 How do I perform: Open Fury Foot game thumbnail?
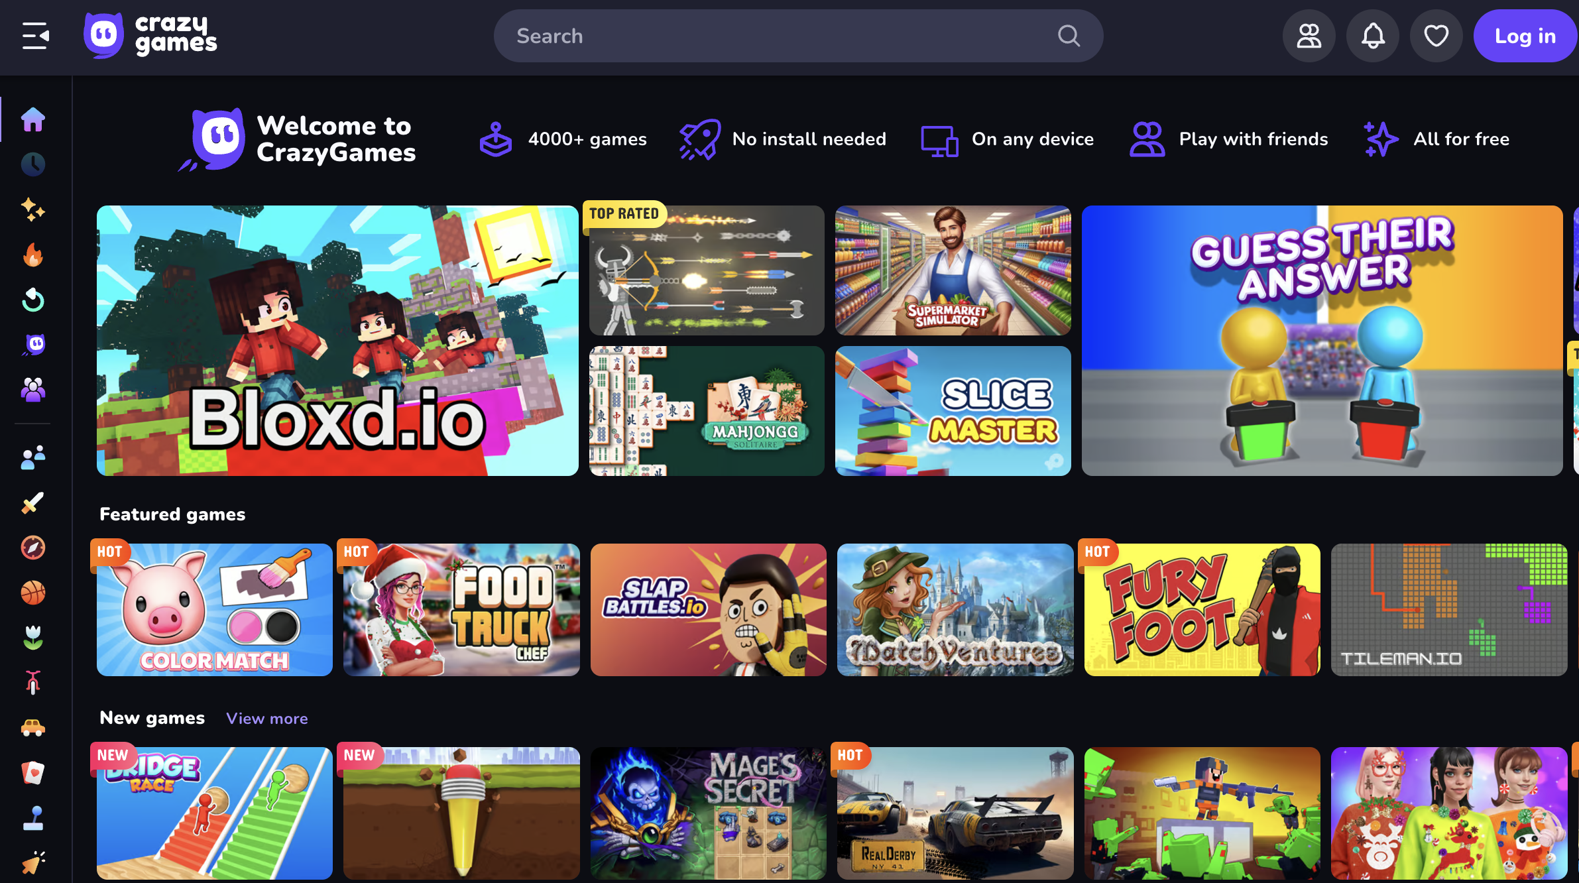tap(1202, 610)
